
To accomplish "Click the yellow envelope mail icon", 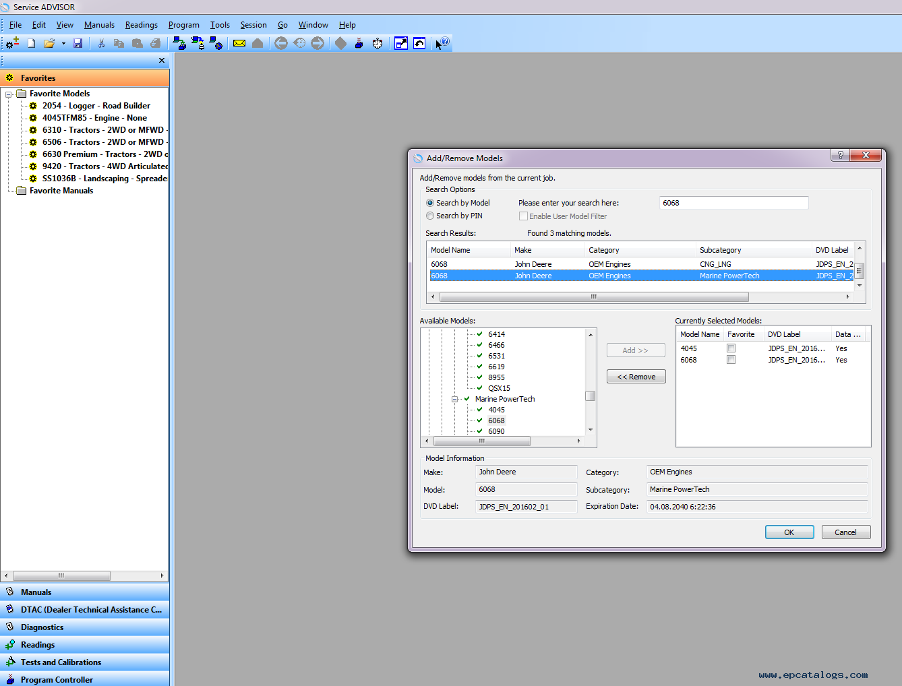I will 239,43.
